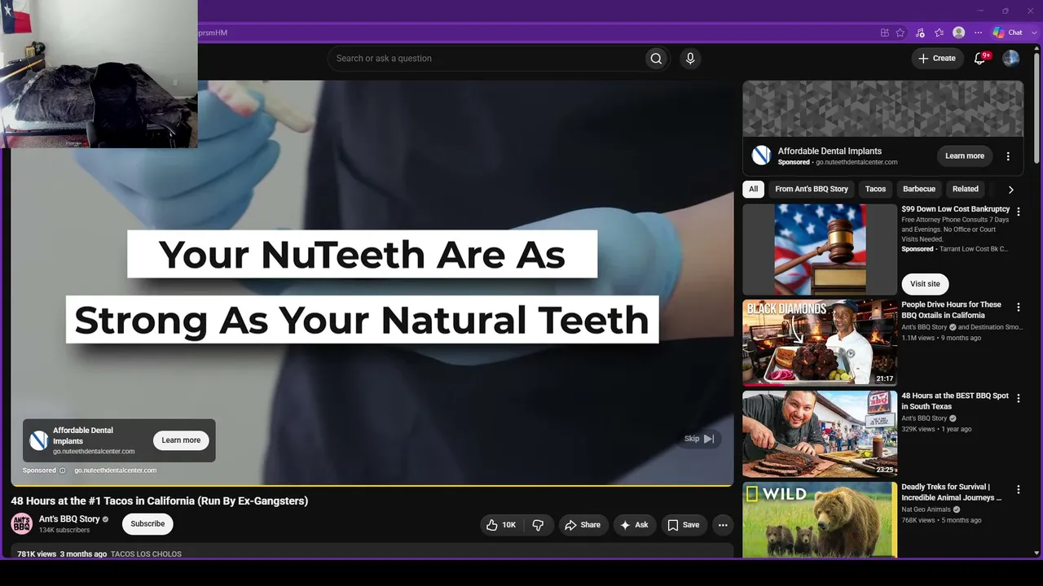
Task: Click "$99 Down Low Cost Bankruptcy" ad title
Action: (x=955, y=209)
